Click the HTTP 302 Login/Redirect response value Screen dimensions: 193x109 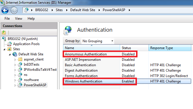click(x=169, y=76)
